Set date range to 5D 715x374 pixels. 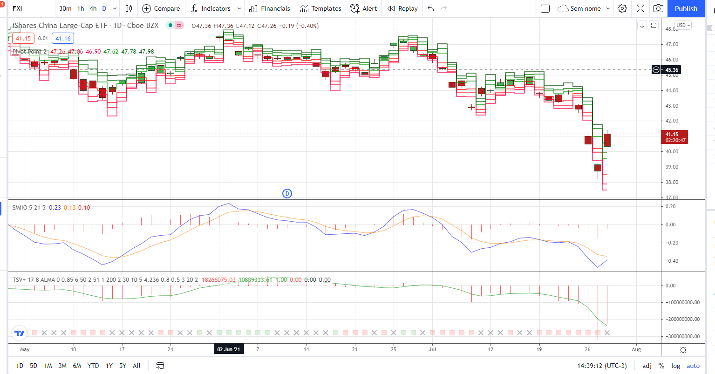tap(34, 366)
